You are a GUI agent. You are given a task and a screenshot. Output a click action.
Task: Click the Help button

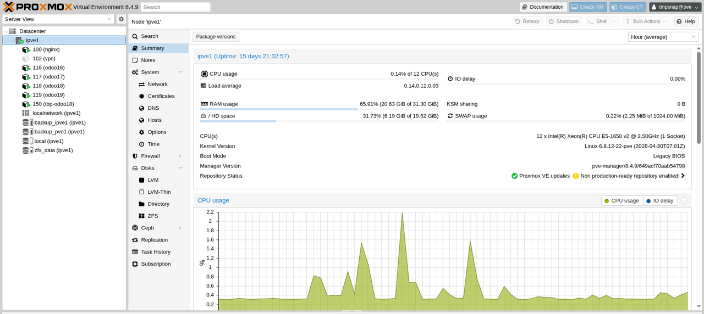pos(686,21)
